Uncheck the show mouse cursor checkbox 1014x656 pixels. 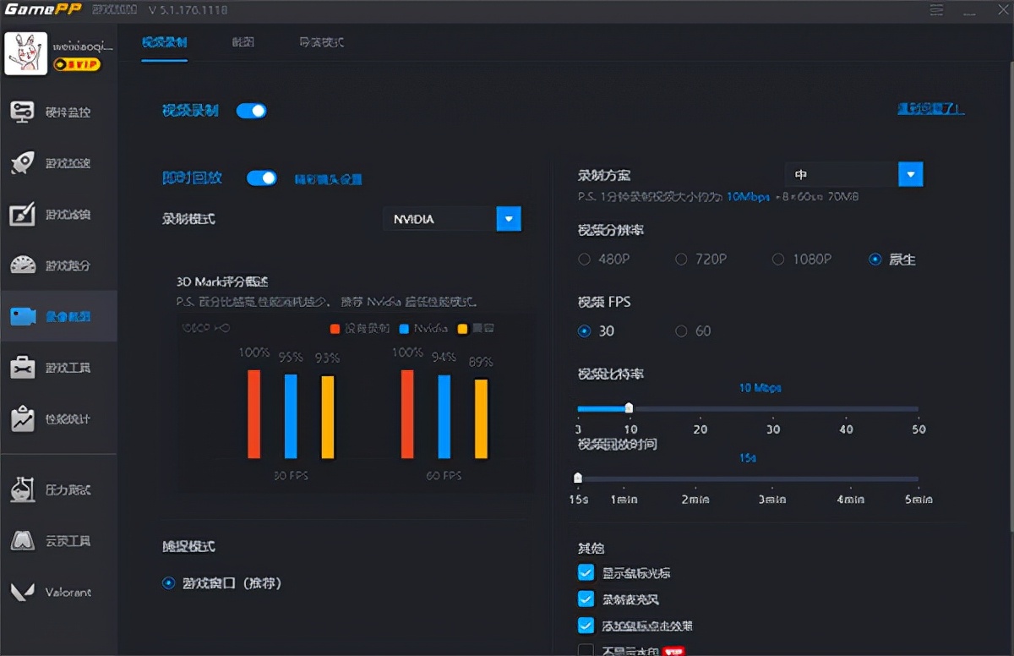click(x=586, y=572)
